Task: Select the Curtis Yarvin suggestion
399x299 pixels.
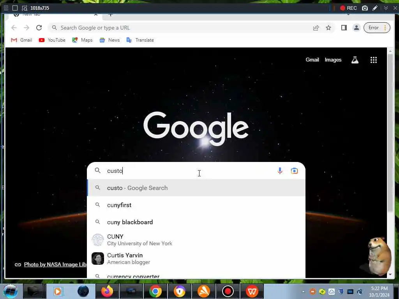Action: coord(196,259)
